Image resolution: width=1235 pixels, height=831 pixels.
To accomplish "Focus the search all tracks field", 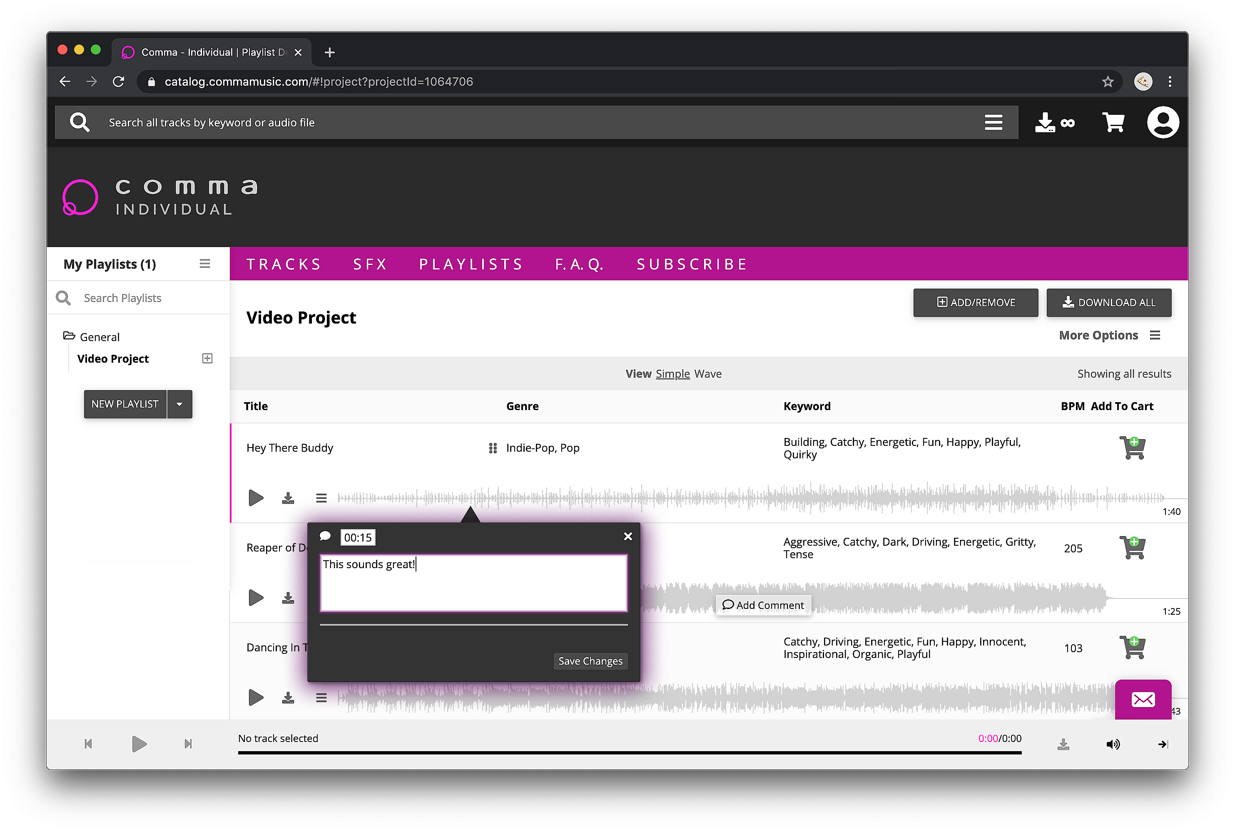I will click(536, 122).
